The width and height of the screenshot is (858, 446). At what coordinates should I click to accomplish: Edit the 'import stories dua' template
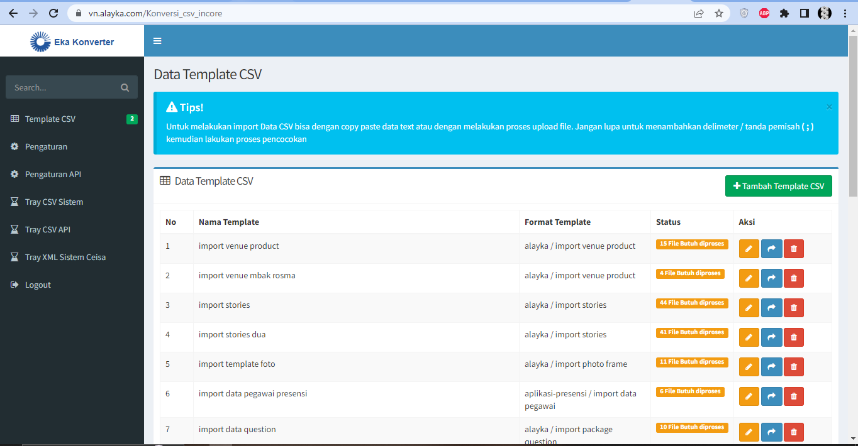(749, 337)
